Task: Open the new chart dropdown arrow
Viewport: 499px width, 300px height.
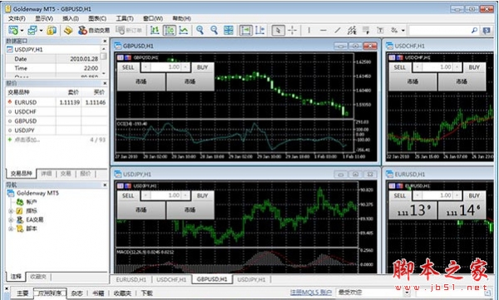Action: 22,31
